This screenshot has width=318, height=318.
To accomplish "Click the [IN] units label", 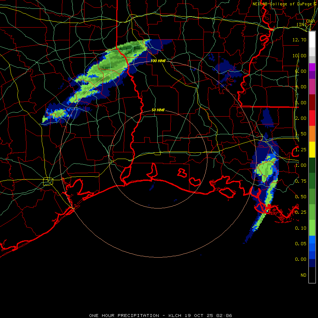I will 302,24.
